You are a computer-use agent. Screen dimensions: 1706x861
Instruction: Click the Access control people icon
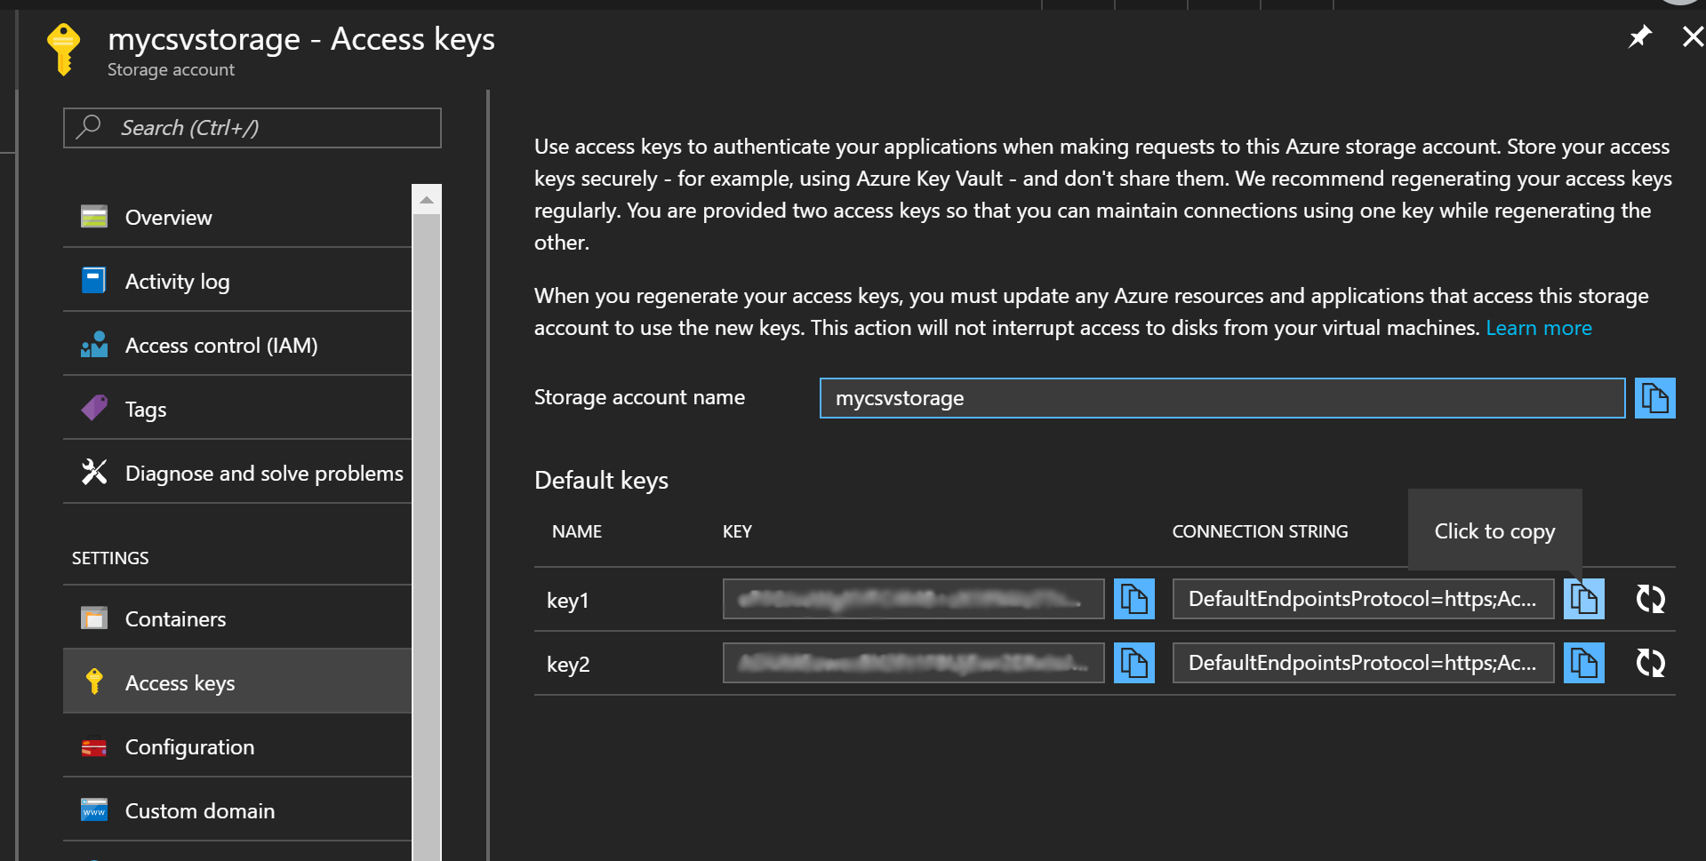click(x=94, y=345)
